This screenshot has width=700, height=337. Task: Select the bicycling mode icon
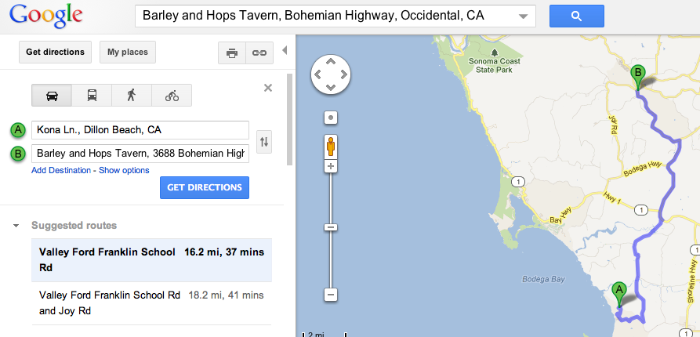(x=172, y=96)
